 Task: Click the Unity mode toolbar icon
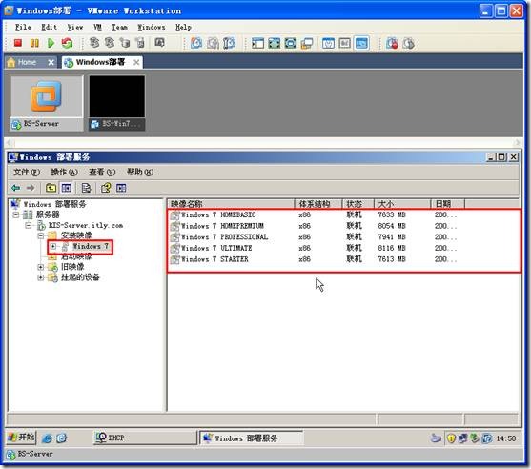[x=307, y=43]
